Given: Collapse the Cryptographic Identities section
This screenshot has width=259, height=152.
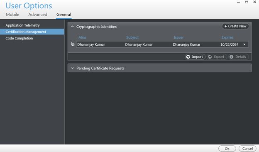Looking at the screenshot, I should point(72,27).
